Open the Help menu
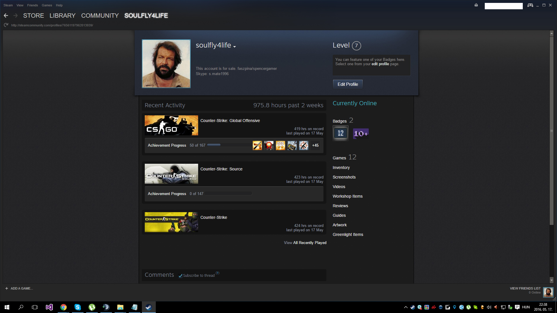Viewport: 557px width, 313px height. [x=59, y=5]
